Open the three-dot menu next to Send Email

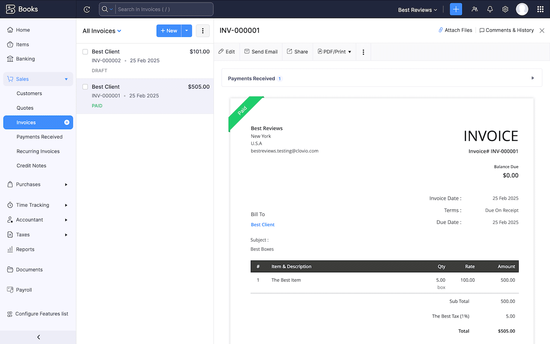point(364,52)
